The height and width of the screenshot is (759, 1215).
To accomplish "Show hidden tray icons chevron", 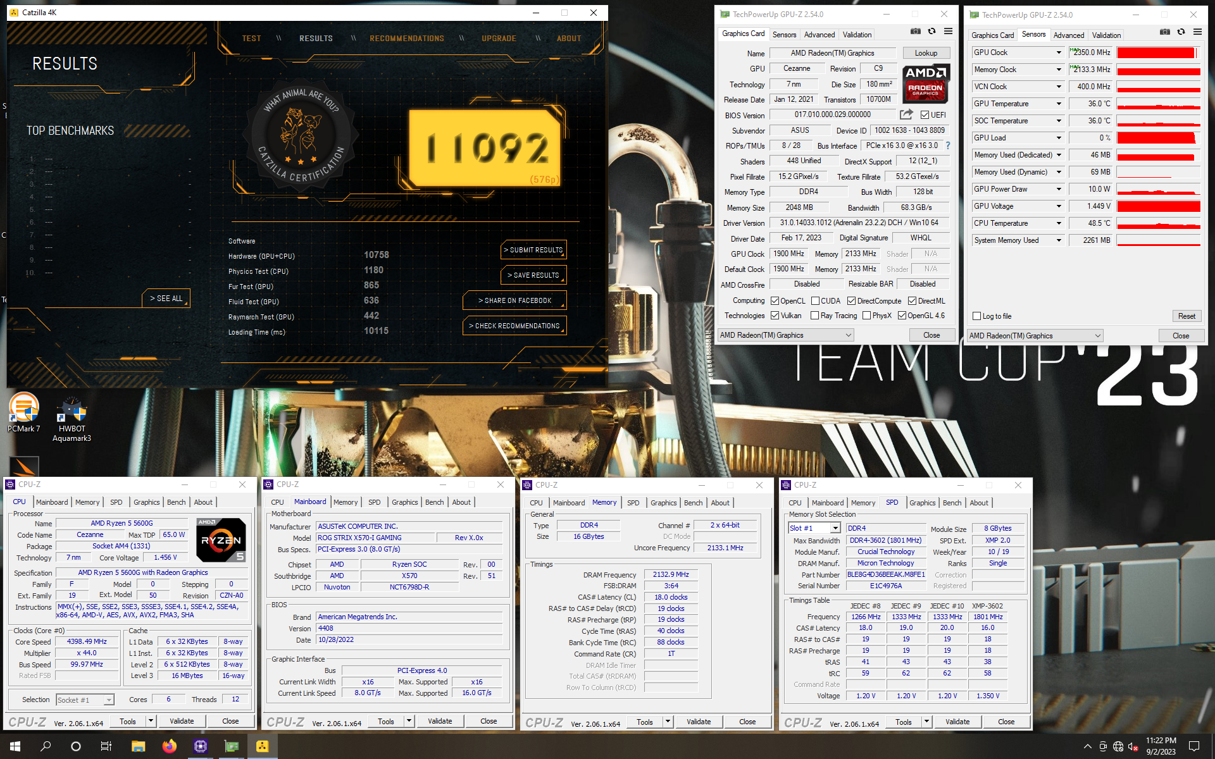I will 1087,747.
